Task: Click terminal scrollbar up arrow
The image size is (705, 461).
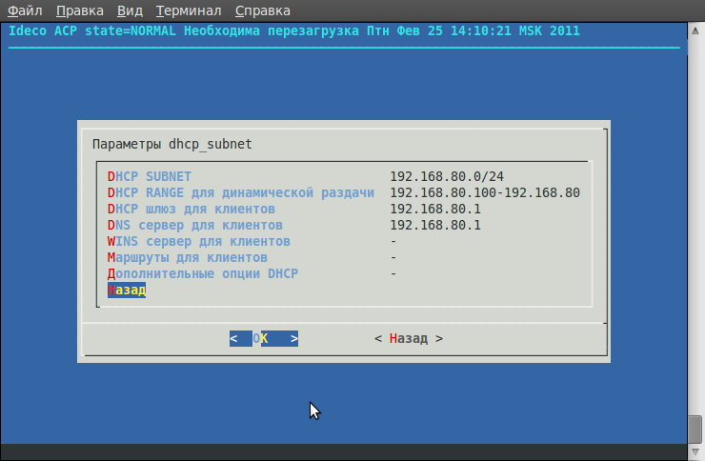Action: pos(695,30)
